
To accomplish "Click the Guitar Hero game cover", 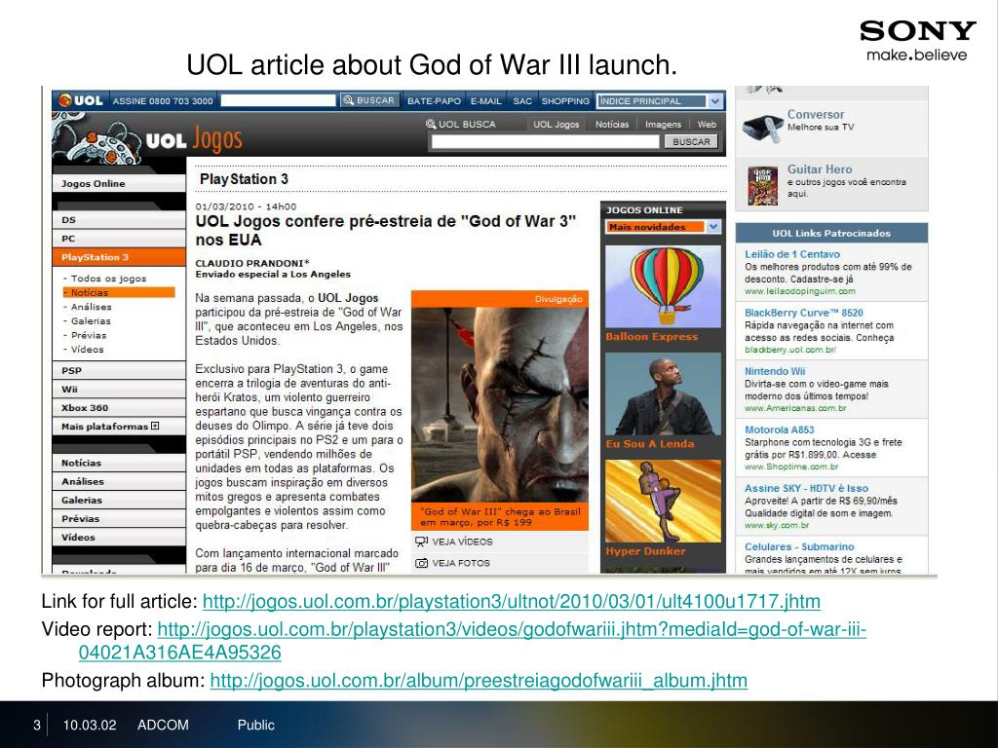I will (762, 185).
